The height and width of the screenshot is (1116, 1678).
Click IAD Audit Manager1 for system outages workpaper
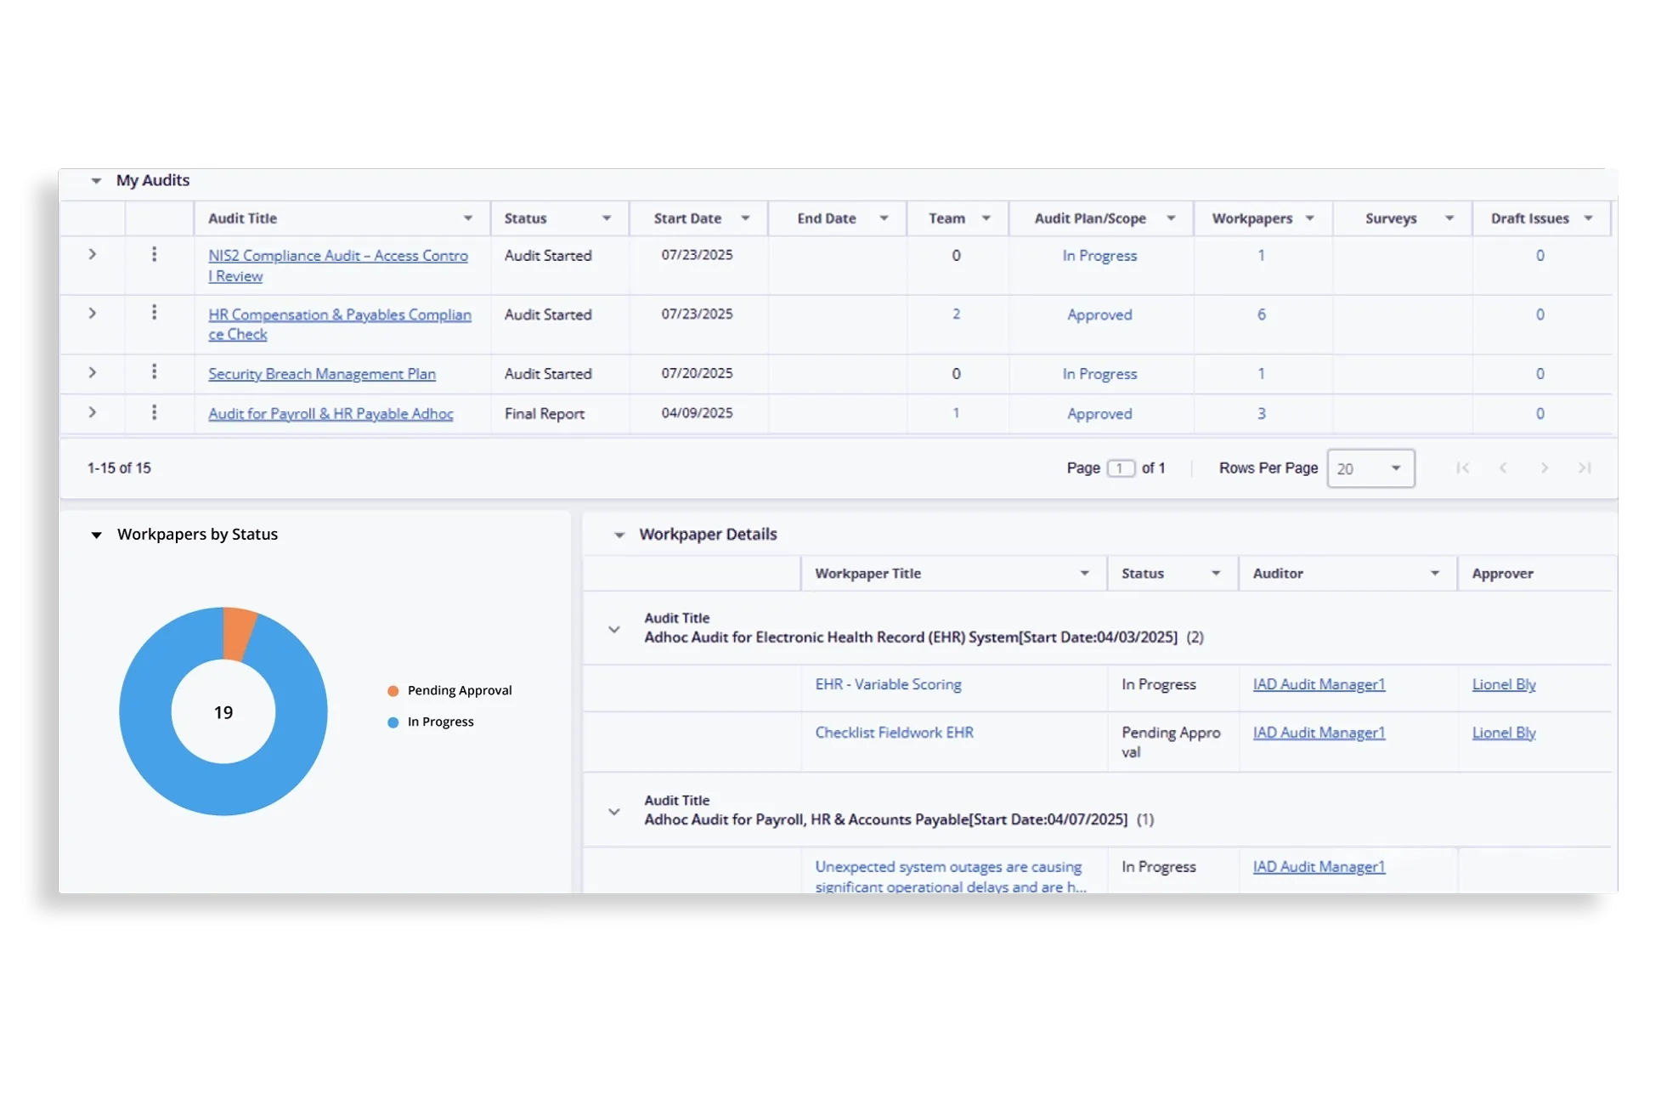pos(1319,867)
